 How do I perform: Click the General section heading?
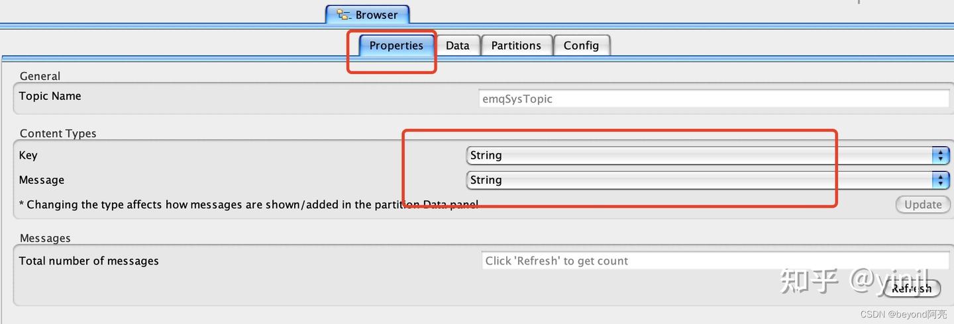click(40, 76)
